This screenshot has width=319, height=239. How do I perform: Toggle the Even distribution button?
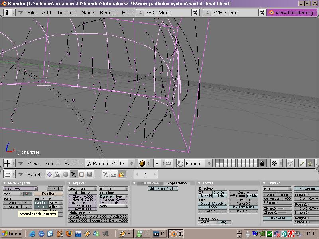click(x=41, y=207)
